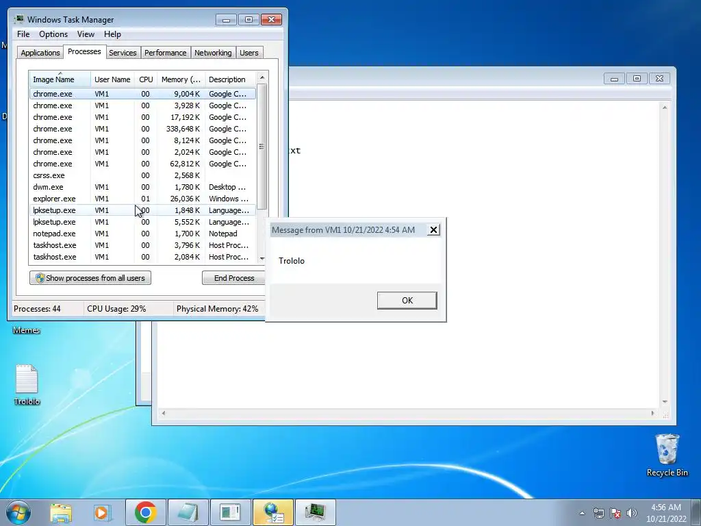Select chrome.exe row using 62,812 K

[x=143, y=164]
